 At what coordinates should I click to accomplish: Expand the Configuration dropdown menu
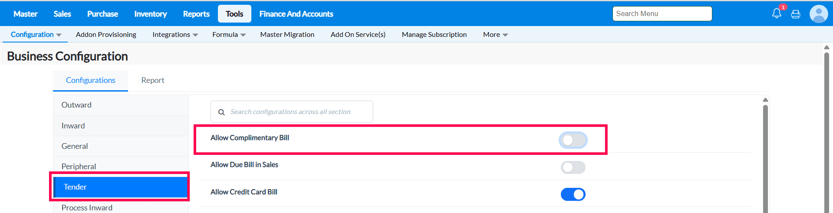coord(36,34)
